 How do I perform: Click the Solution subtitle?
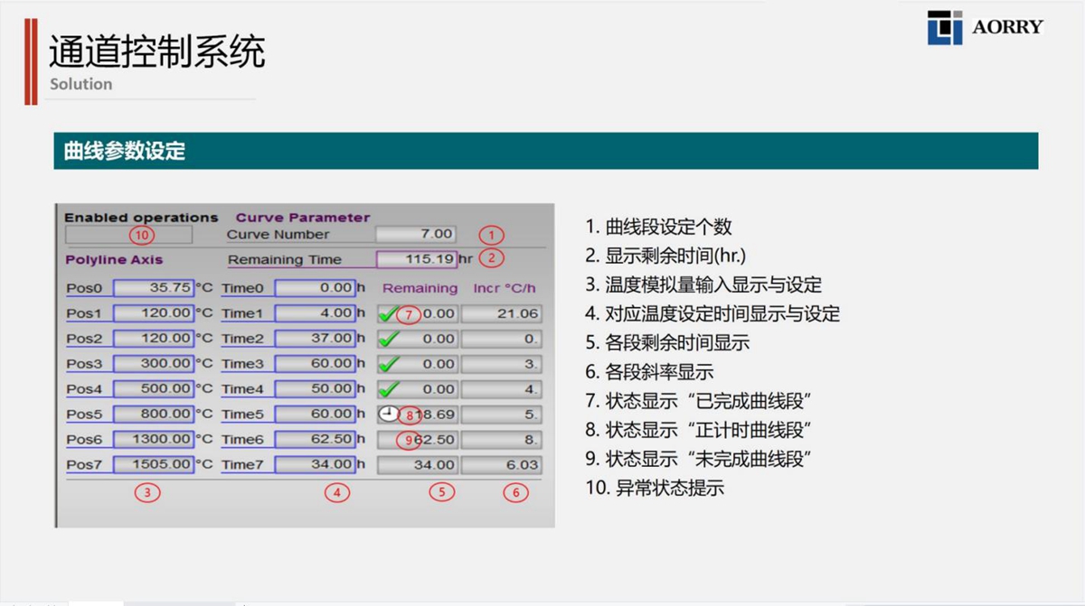[81, 85]
